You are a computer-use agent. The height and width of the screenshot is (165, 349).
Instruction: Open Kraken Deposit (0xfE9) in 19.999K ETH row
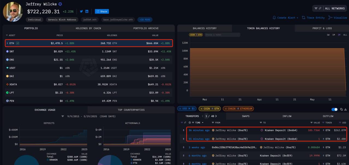pyautogui.click(x=275, y=155)
